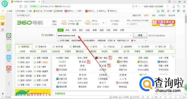Open the 去哪儿网 link
Viewport: 187px width, 99px height.
(x=61, y=79)
